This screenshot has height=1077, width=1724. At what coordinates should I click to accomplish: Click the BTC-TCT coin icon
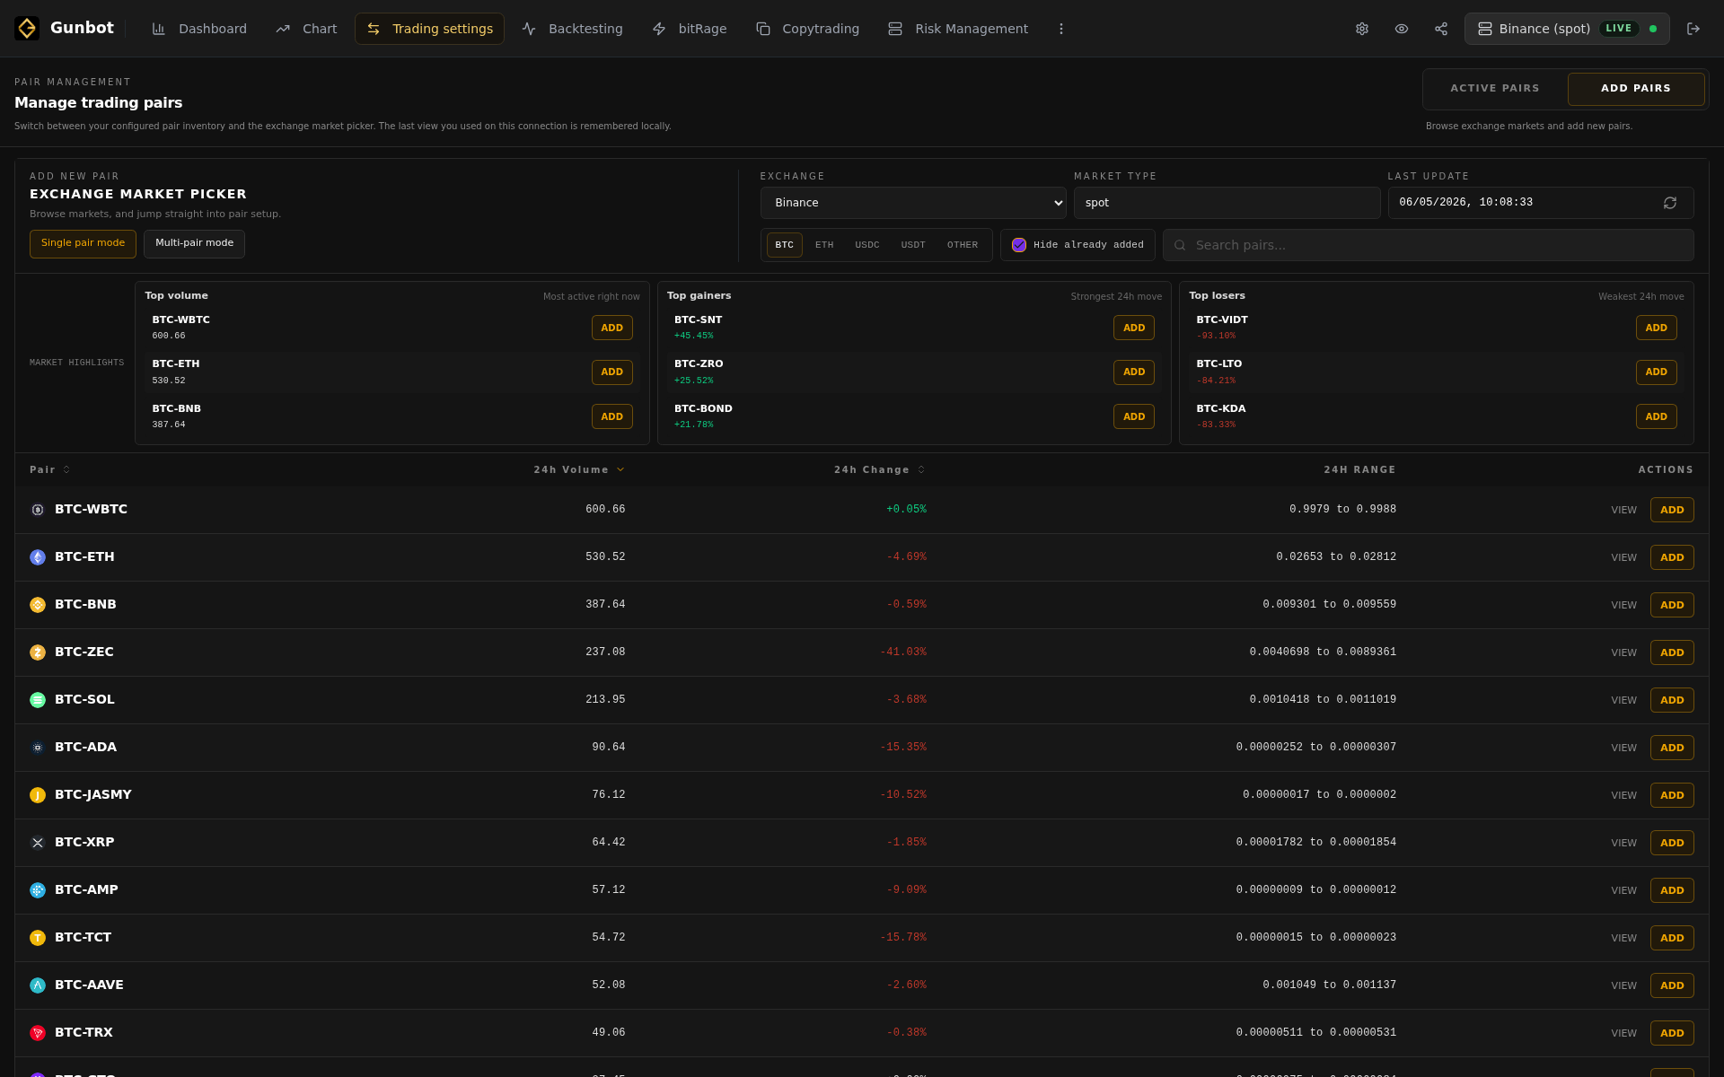(x=38, y=938)
